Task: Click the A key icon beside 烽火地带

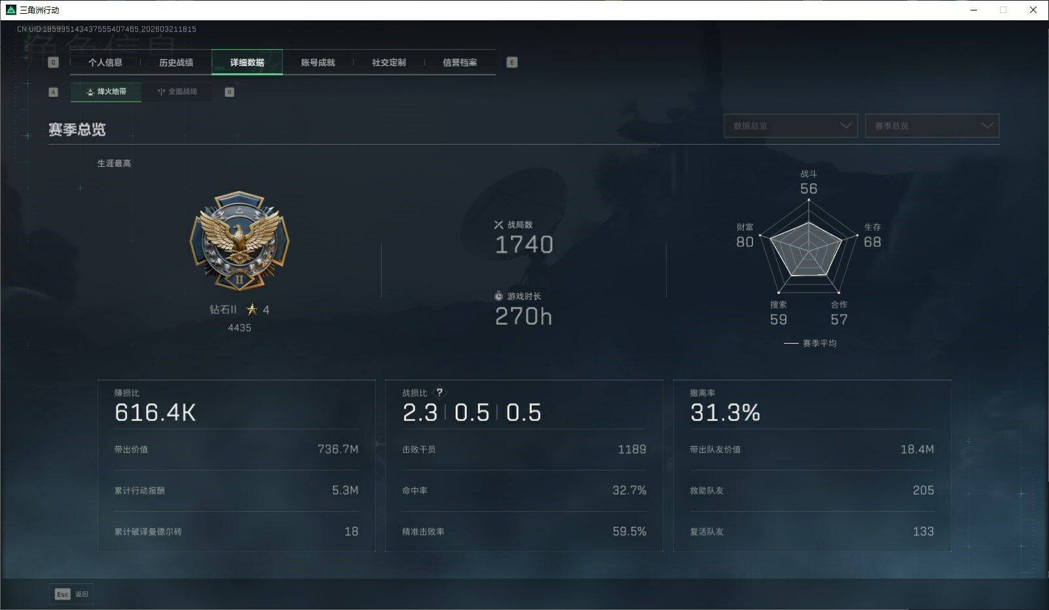Action: [x=54, y=92]
